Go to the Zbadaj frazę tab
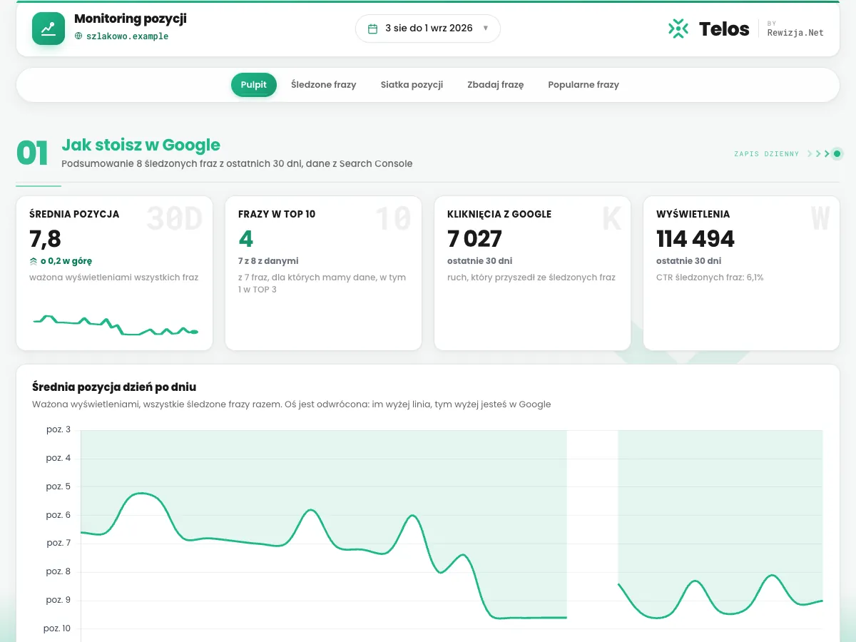 pos(496,85)
